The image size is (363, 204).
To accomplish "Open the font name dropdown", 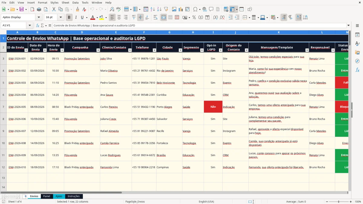I will point(38,17).
